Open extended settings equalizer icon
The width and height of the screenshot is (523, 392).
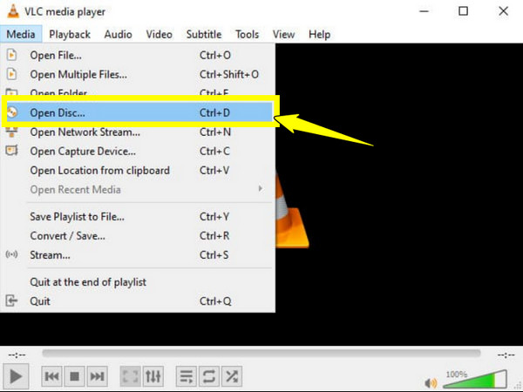(153, 376)
